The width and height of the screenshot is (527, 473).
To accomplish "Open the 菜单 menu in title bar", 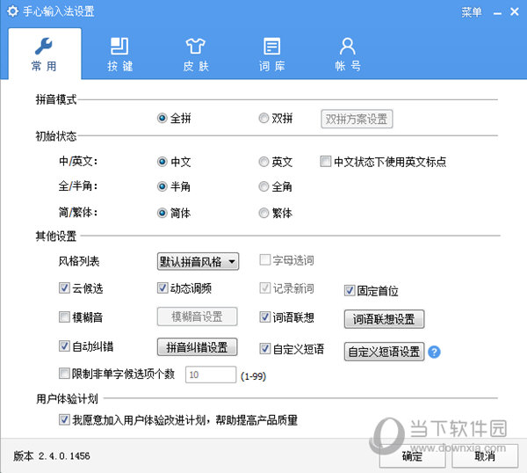I will (471, 12).
